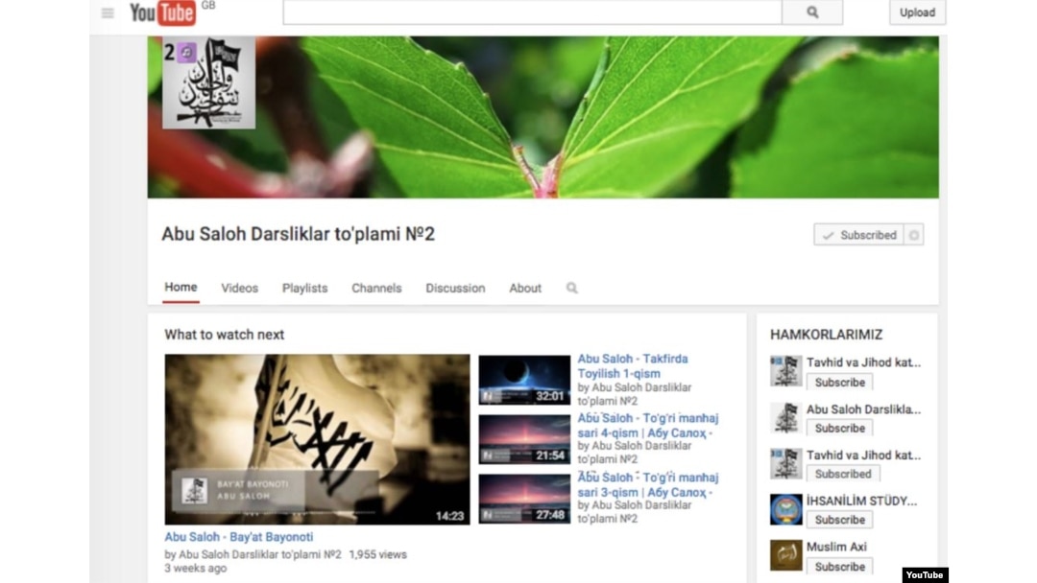Play the featured 14:23 flag video thumbnail
This screenshot has width=1037, height=583.
tap(317, 439)
